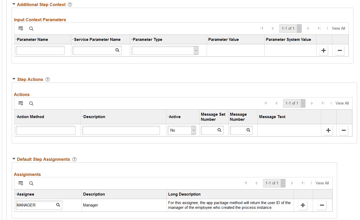The width and height of the screenshot is (360, 220).
Task: Click the Parameter Name input field
Action: tap(40, 50)
